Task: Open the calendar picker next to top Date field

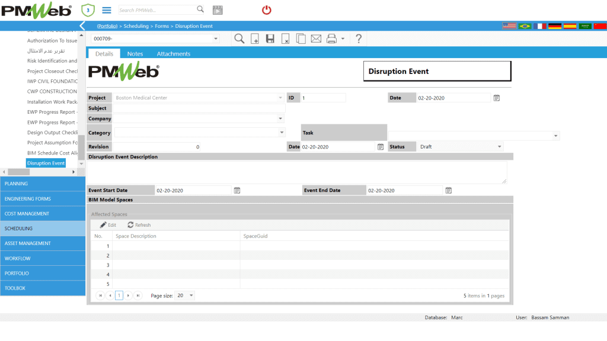Action: click(x=497, y=98)
